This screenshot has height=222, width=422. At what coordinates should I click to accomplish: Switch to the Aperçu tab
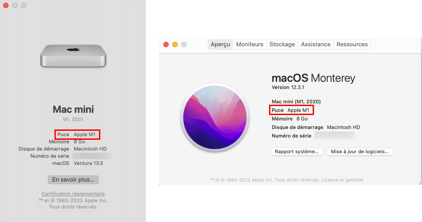[x=220, y=44]
